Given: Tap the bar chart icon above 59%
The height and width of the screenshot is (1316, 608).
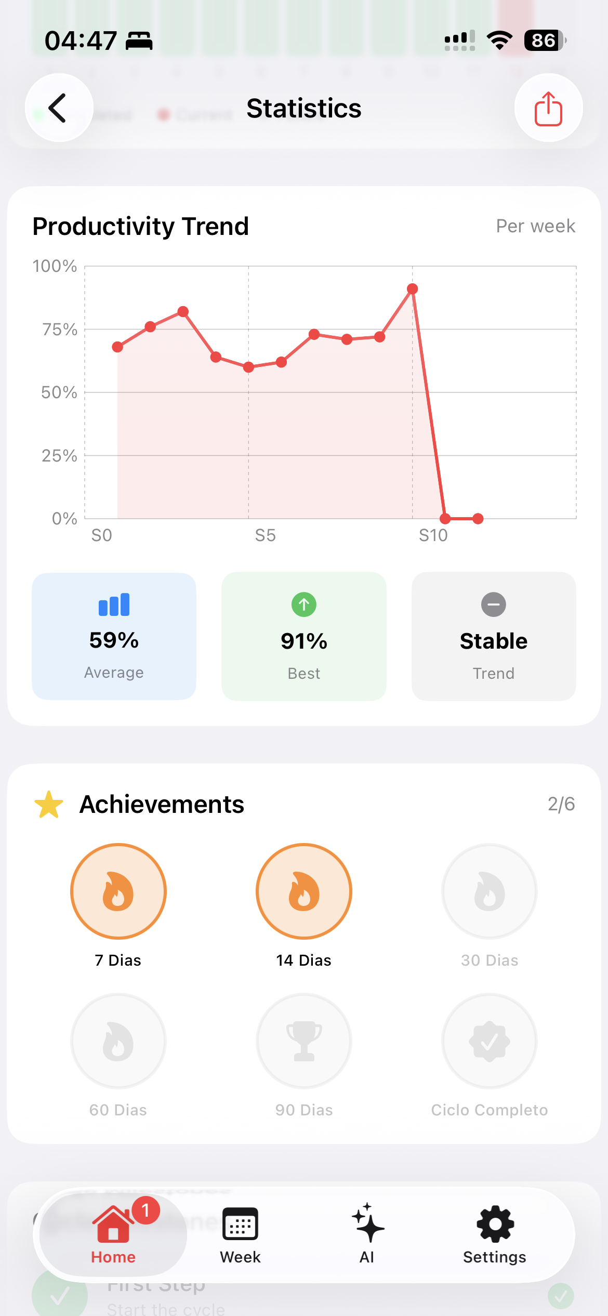Looking at the screenshot, I should click(x=114, y=604).
